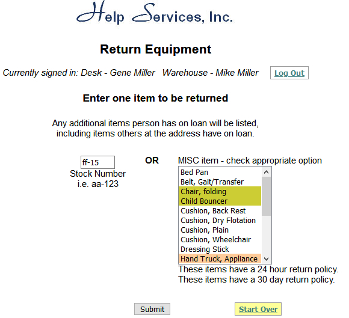Click the list scroll up arrow
Image resolution: width=349 pixels, height=318 pixels.
[266, 172]
